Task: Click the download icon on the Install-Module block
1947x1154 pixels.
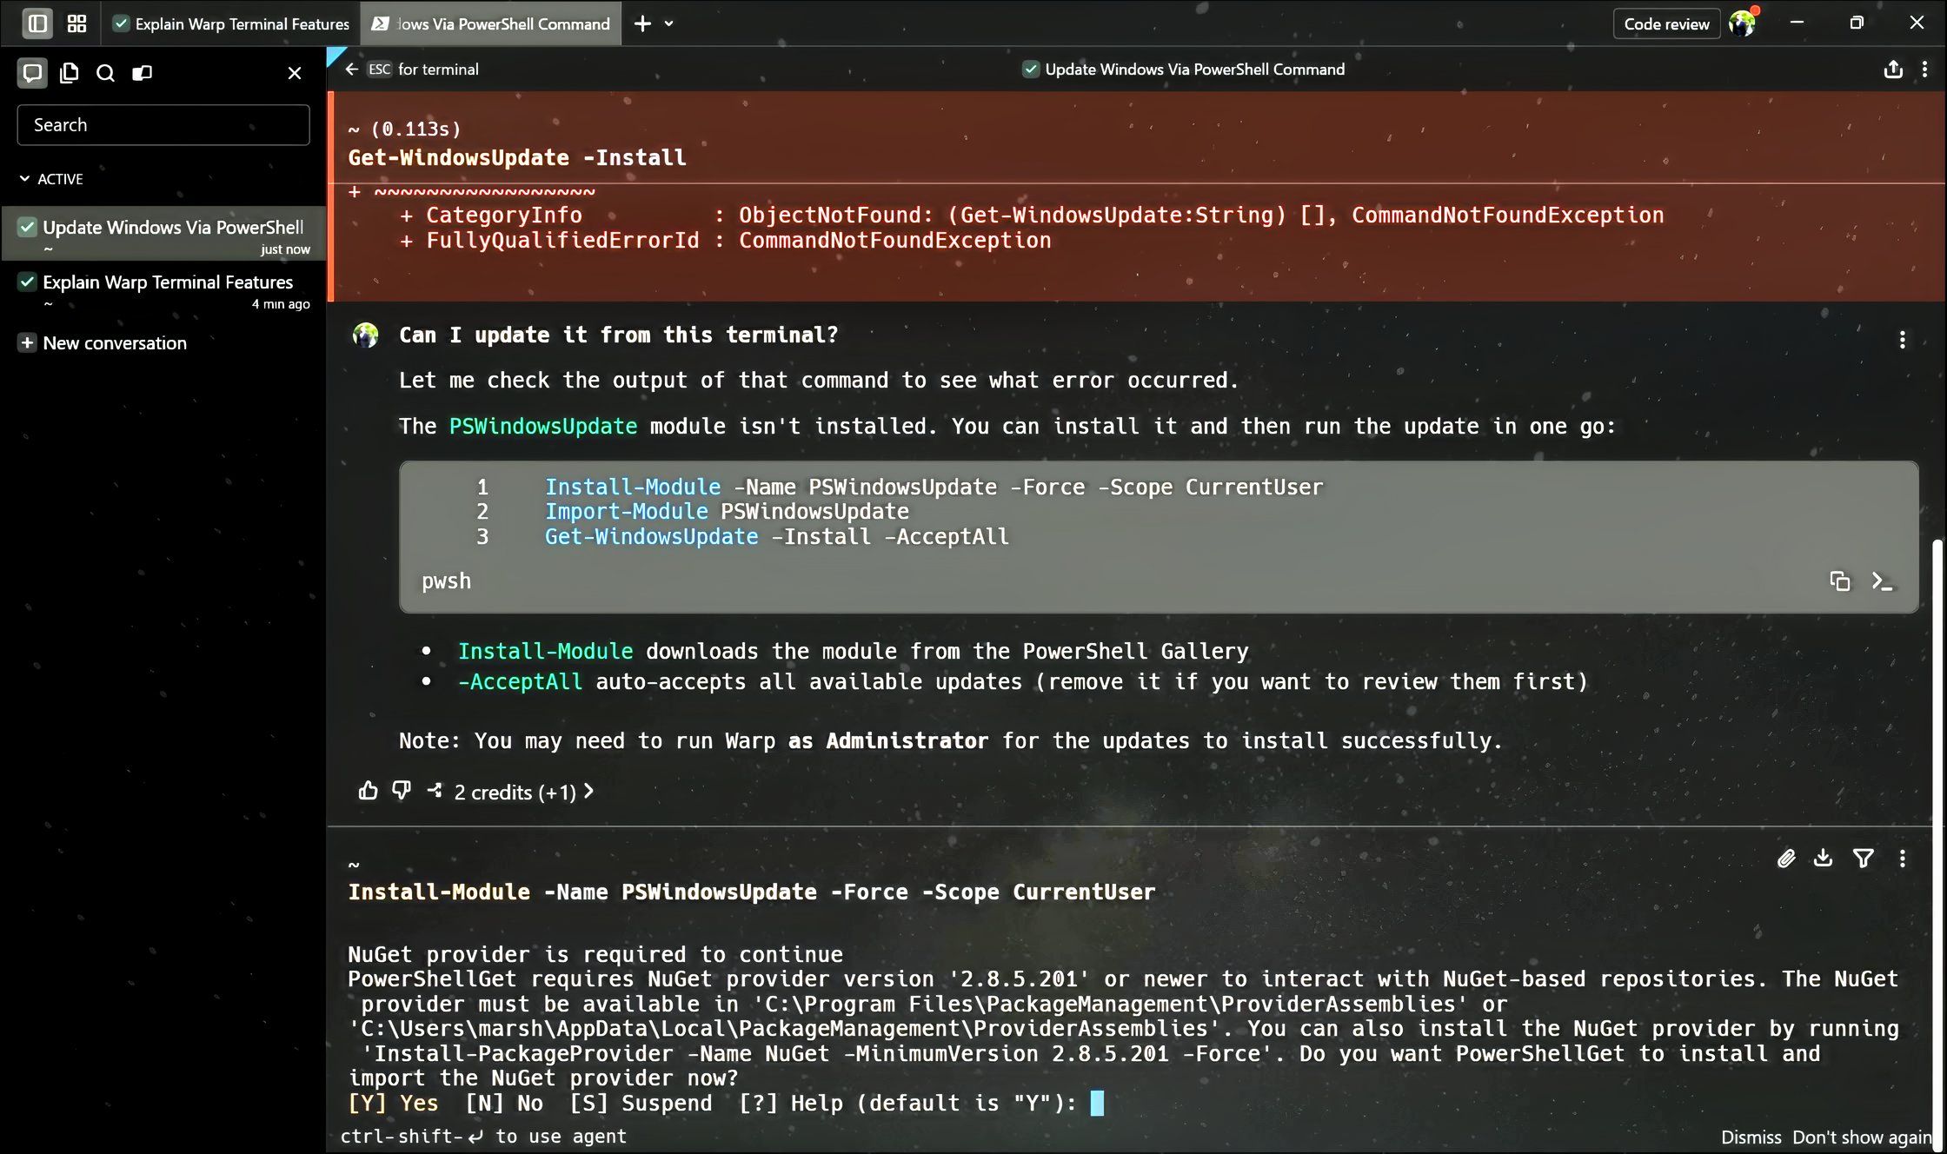Action: click(x=1824, y=859)
